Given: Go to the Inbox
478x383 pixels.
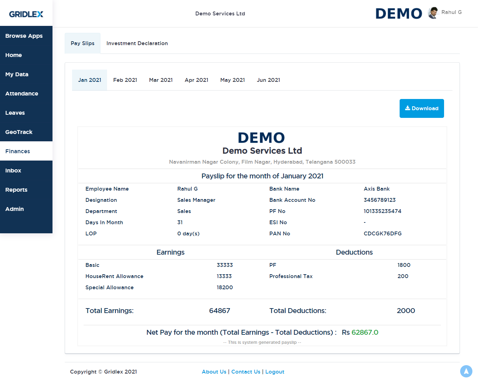Looking at the screenshot, I should coord(13,170).
